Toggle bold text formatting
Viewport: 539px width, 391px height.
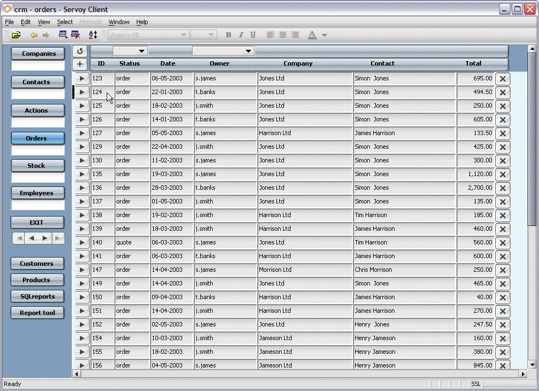[x=228, y=34]
